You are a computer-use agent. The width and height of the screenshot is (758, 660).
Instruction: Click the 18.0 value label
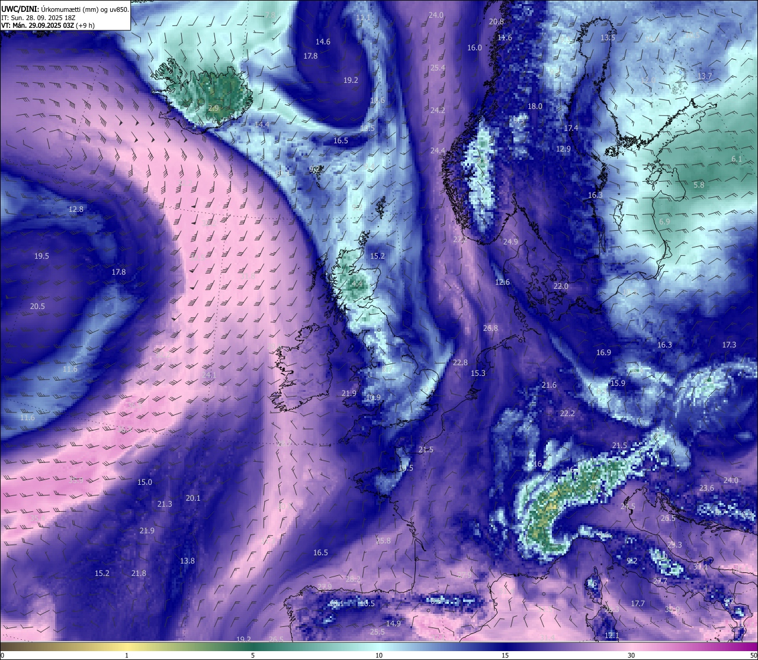pos(535,106)
